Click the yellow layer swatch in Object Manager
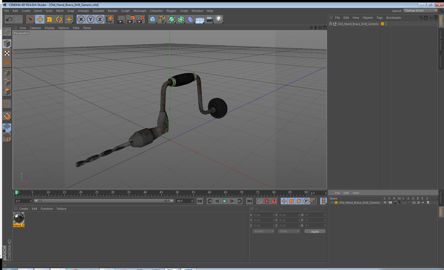This screenshot has width=444, height=270. tap(382, 24)
